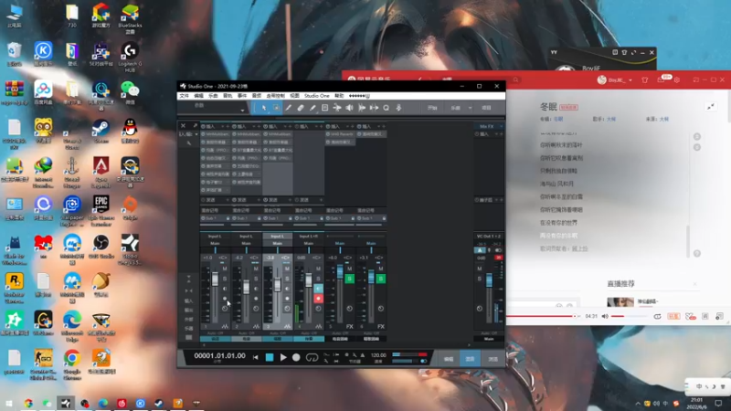Open the Input L selector on channel 1
This screenshot has width=731, height=411.
[x=215, y=237]
